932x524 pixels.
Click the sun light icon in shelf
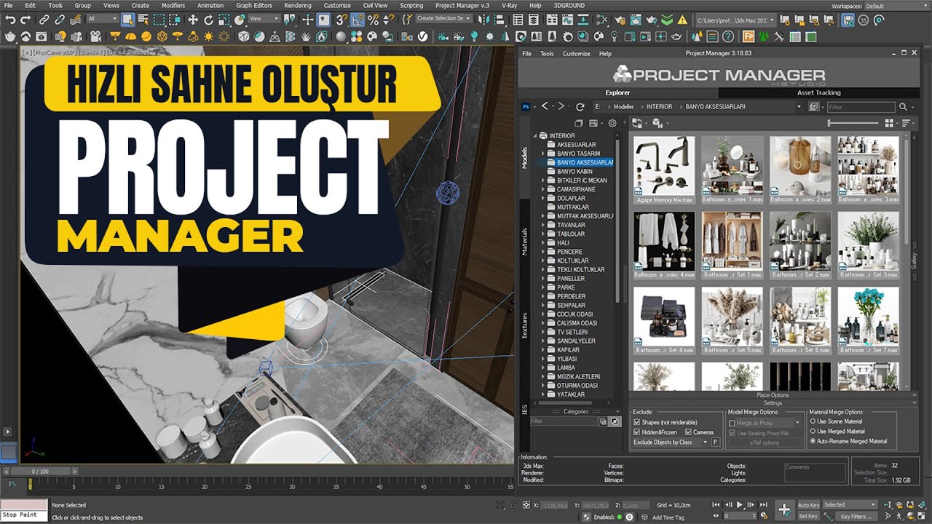(x=209, y=36)
